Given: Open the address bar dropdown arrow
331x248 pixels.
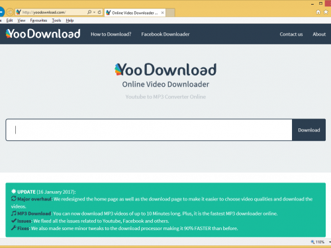Looking at the screenshot, I should (x=94, y=13).
